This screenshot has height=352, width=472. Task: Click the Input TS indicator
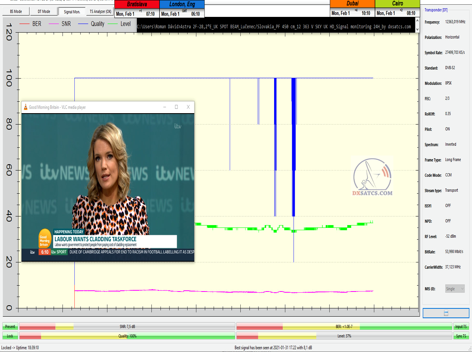click(461, 326)
